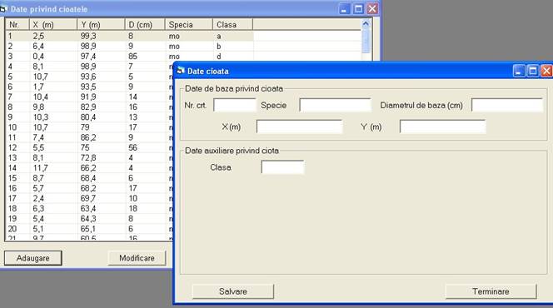Click the Specia column header
The width and height of the screenshot is (553, 308).
tap(189, 25)
